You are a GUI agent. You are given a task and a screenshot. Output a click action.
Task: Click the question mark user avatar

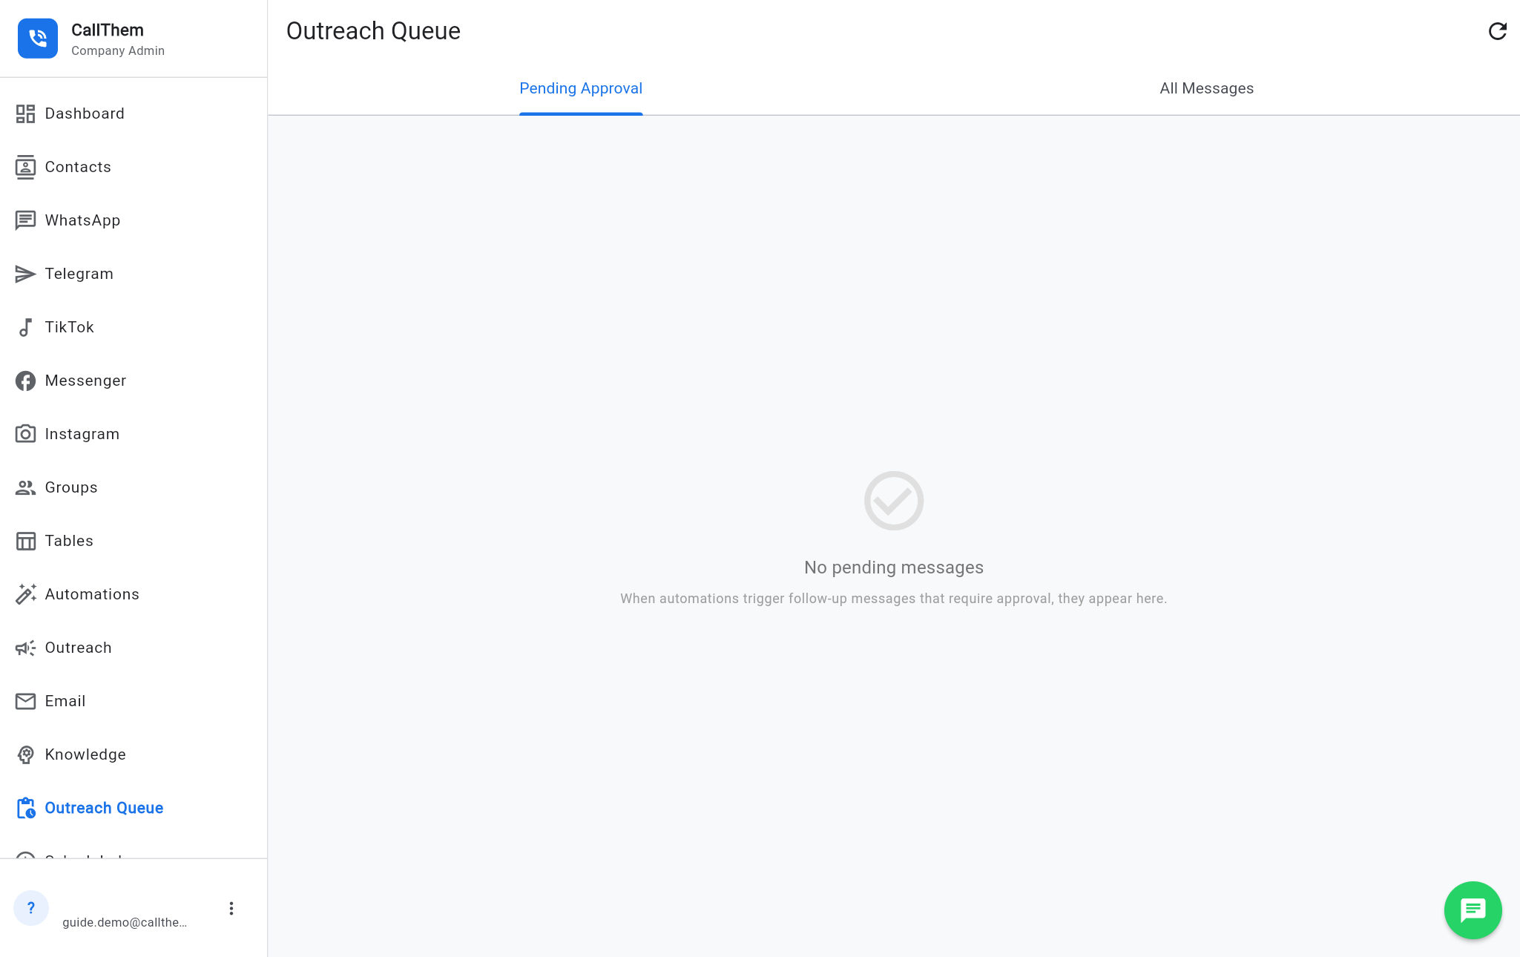tap(31, 908)
